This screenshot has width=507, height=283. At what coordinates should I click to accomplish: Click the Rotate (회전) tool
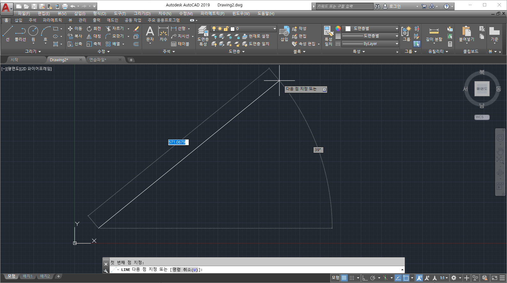click(94, 29)
